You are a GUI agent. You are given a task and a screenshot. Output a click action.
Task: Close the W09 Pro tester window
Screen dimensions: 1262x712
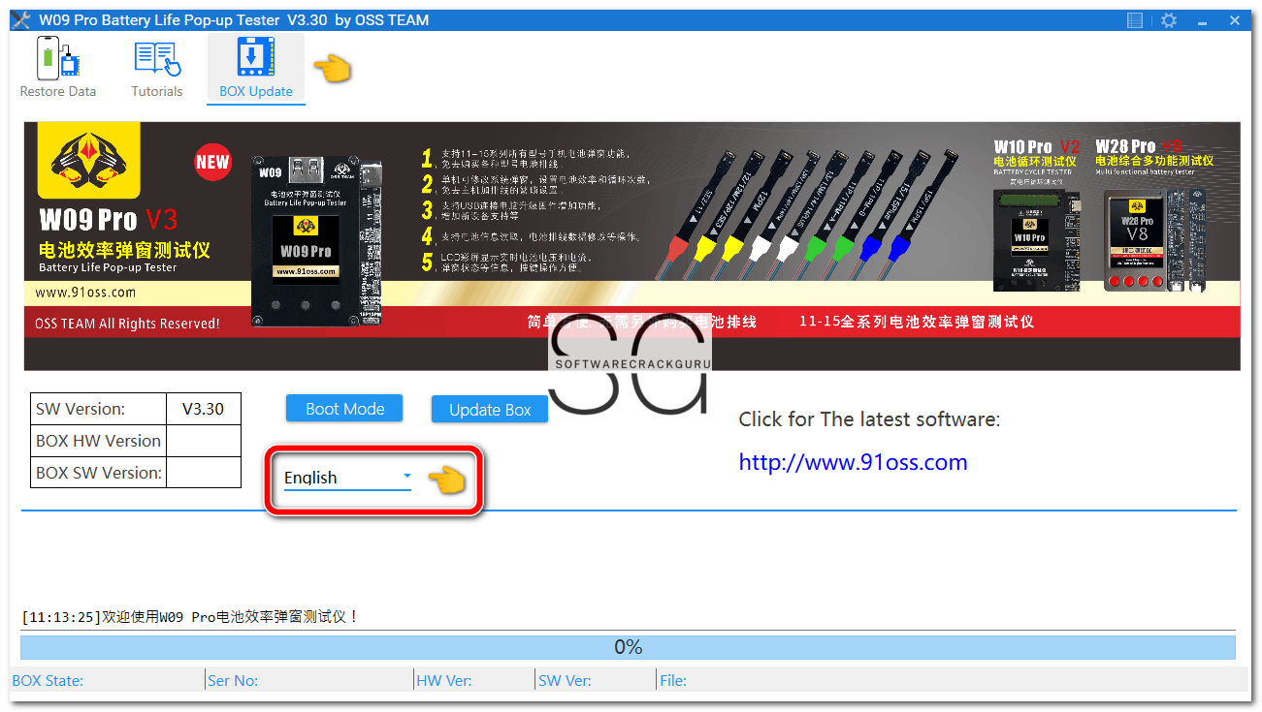(x=1235, y=20)
